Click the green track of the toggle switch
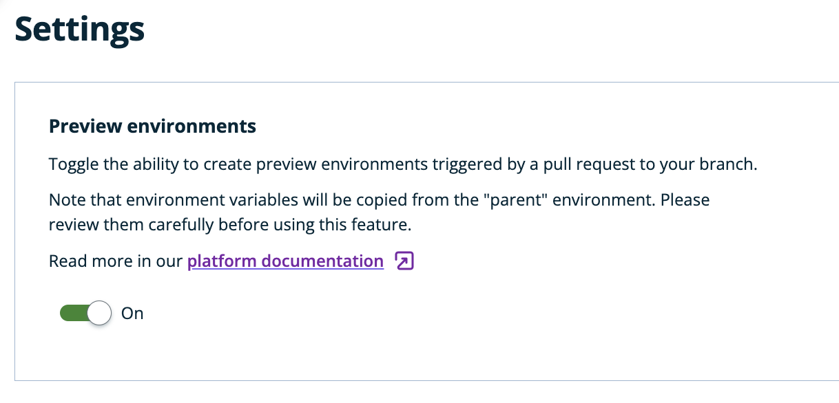The height and width of the screenshot is (403, 839). [74, 314]
